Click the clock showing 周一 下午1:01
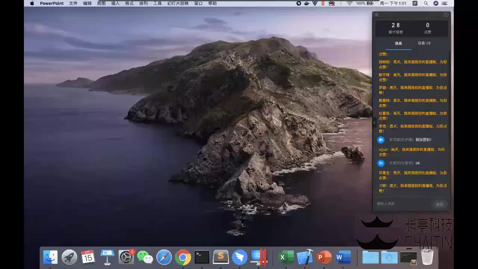This screenshot has height=269, width=478. [x=393, y=3]
